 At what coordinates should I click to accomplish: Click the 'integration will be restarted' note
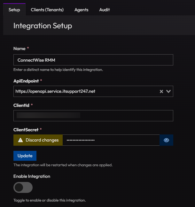click(x=63, y=165)
